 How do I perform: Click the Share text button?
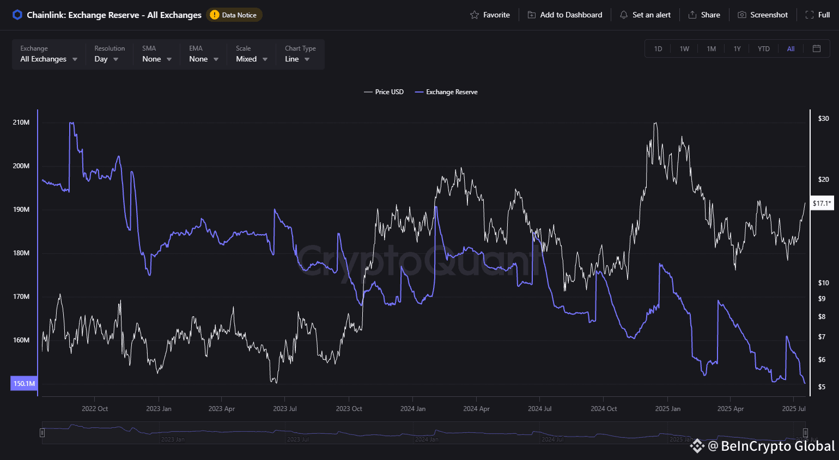point(710,15)
